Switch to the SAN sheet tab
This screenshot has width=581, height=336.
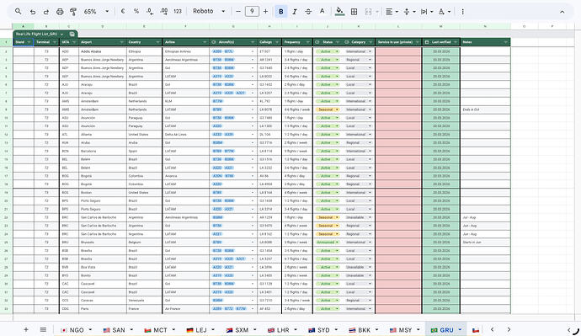pos(119,330)
